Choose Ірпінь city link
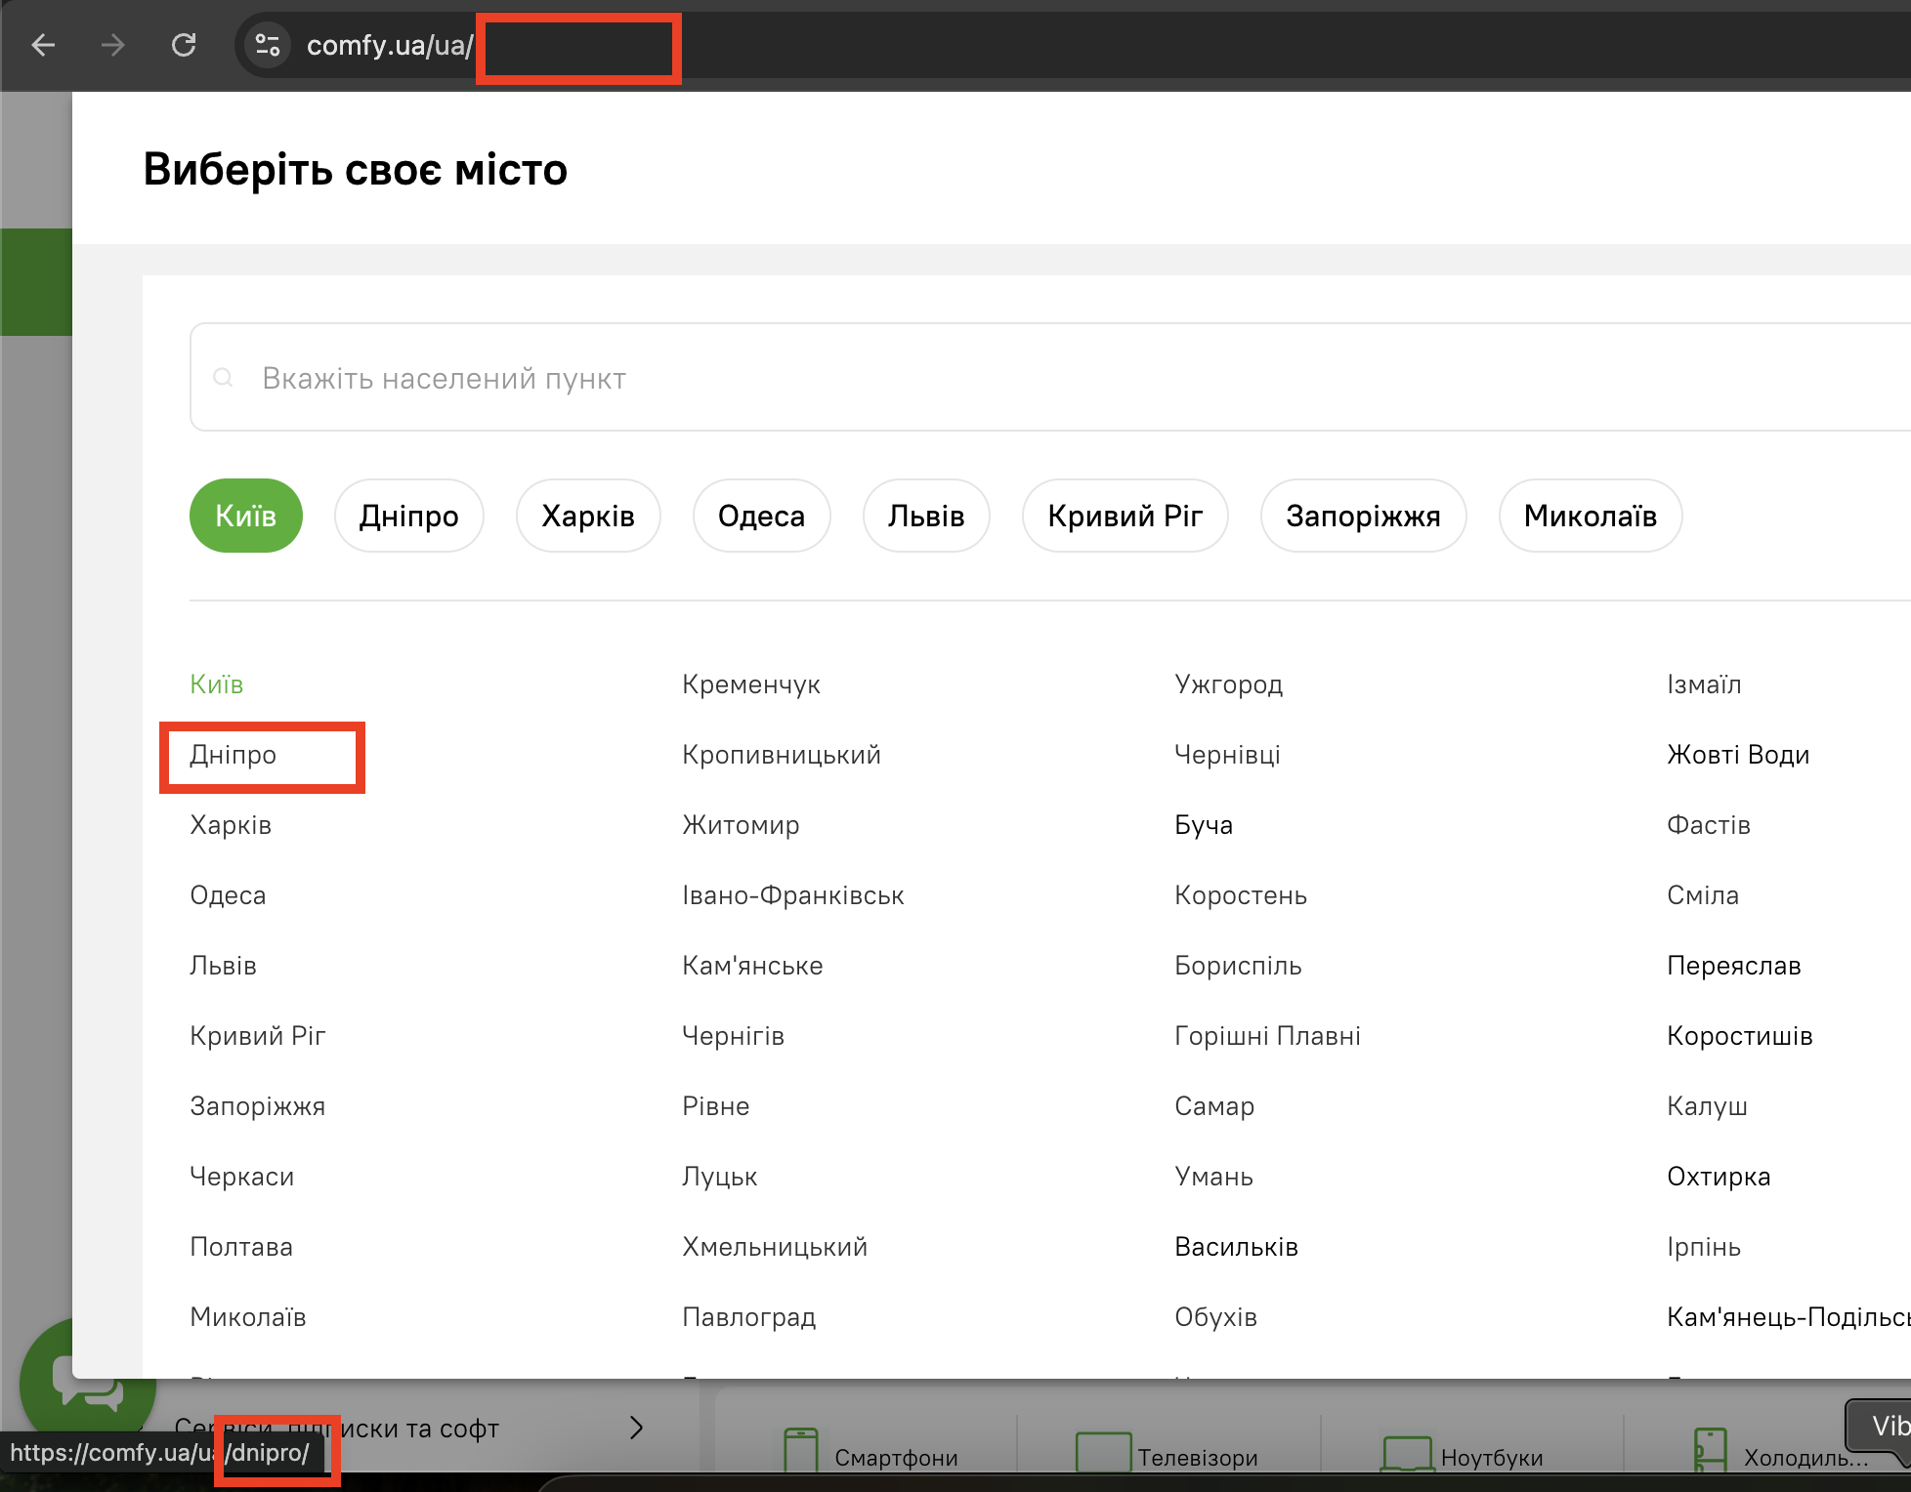Viewport: 1911px width, 1492px height. 1704,1247
